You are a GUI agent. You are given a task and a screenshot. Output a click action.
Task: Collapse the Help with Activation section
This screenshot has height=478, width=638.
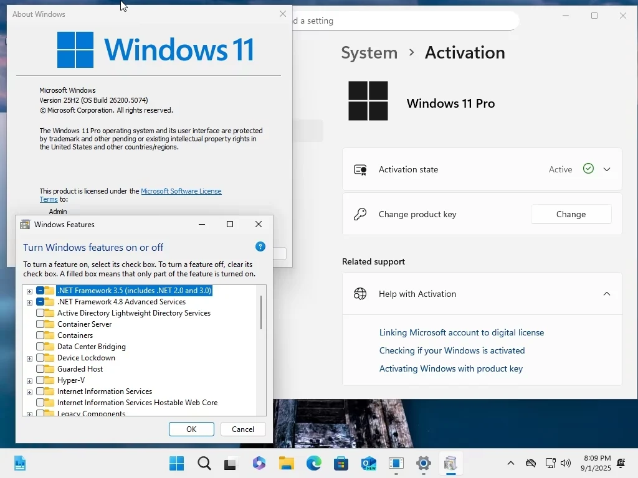[607, 294]
